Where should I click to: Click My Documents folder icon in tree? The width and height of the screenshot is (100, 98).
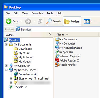(x=11, y=44)
